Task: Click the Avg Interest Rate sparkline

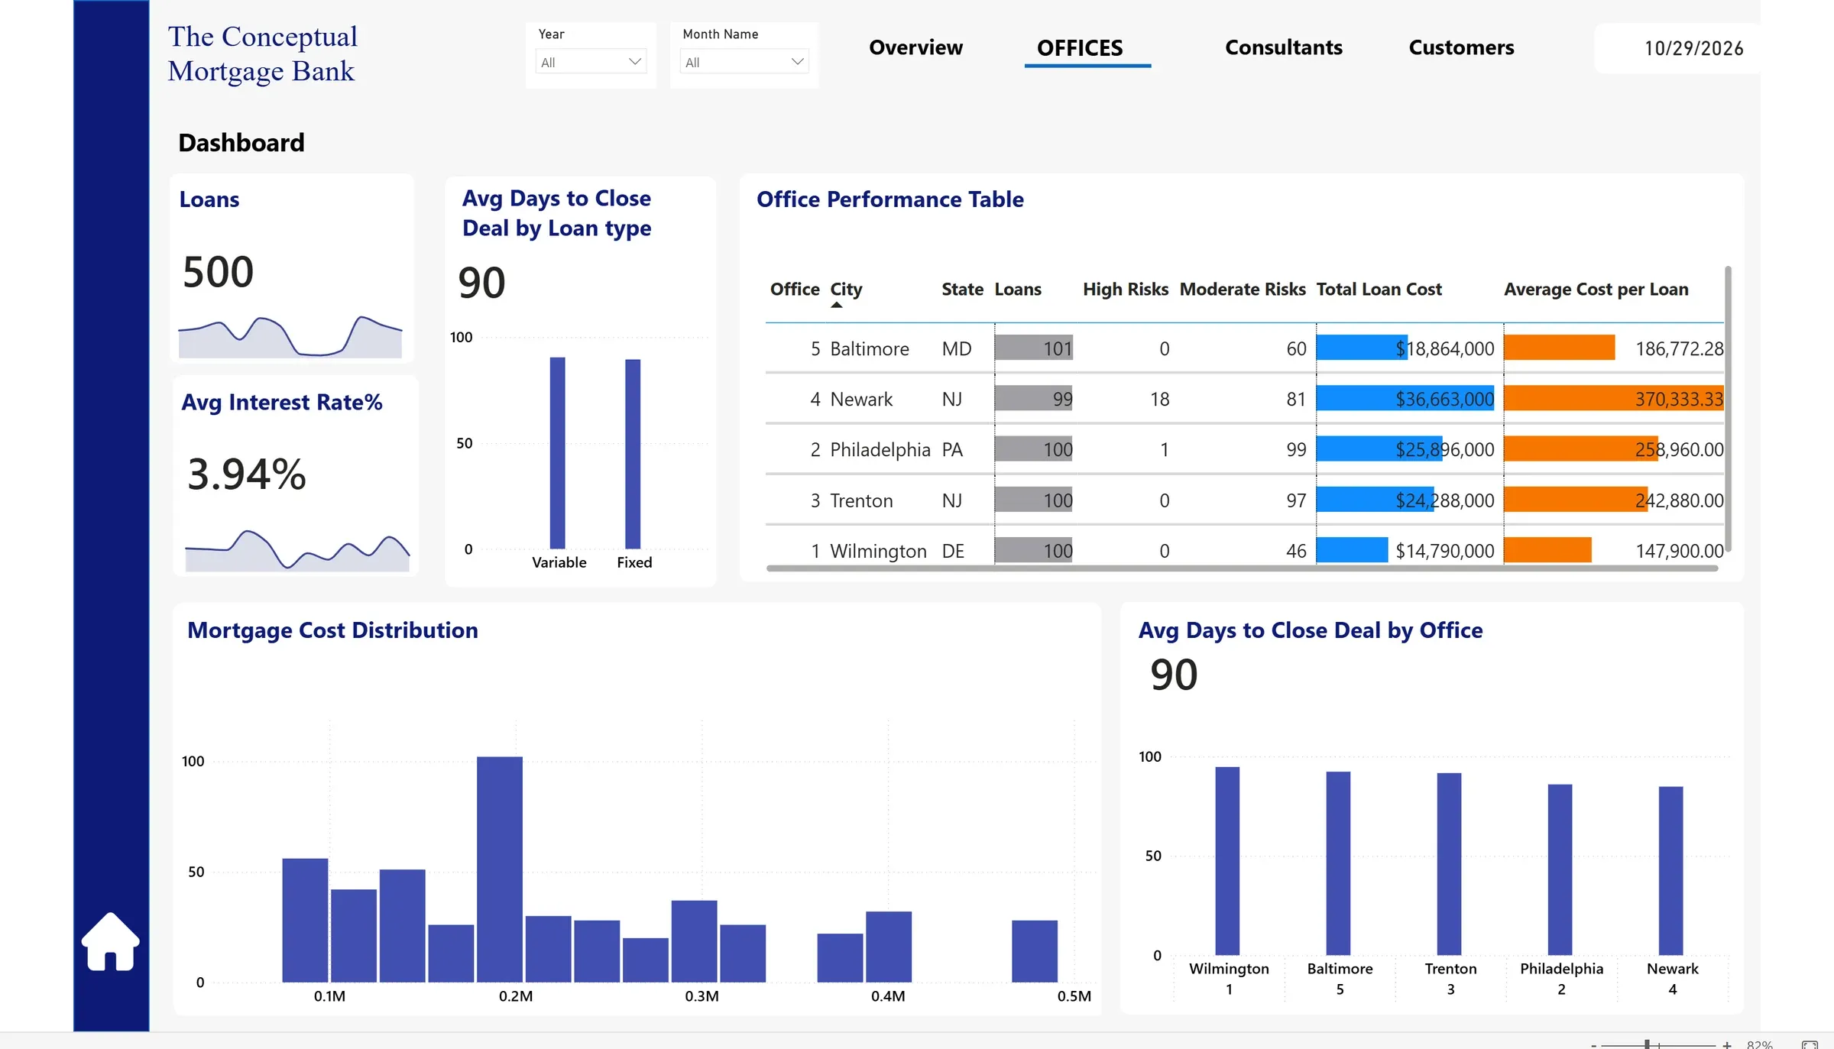Action: pyautogui.click(x=297, y=550)
